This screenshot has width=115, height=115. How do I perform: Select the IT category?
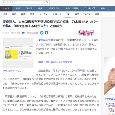(68, 14)
